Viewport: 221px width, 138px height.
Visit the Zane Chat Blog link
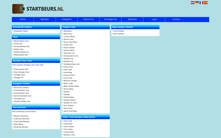click(70, 111)
